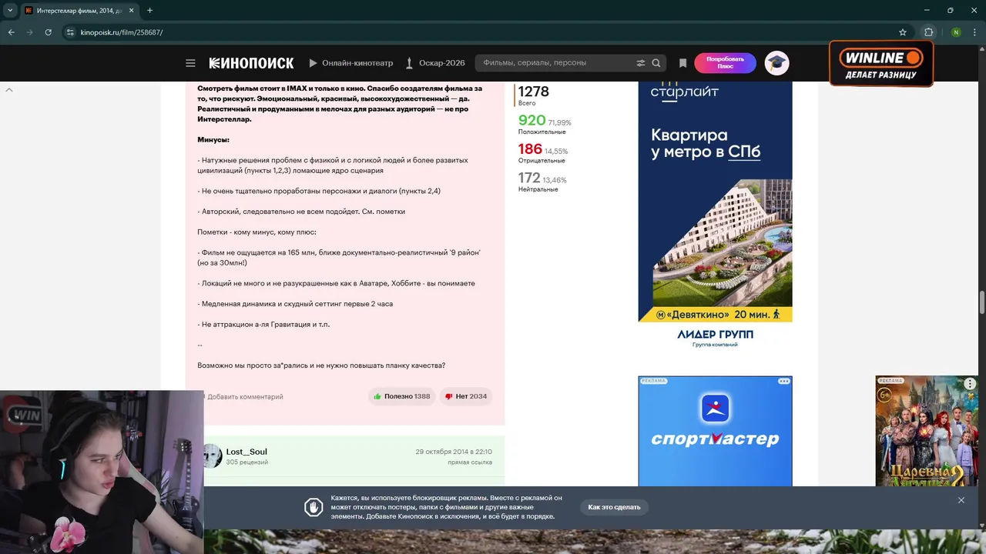The width and height of the screenshot is (986, 554).
Task: Open Lost_Soul reviewer profile
Action: tap(246, 452)
